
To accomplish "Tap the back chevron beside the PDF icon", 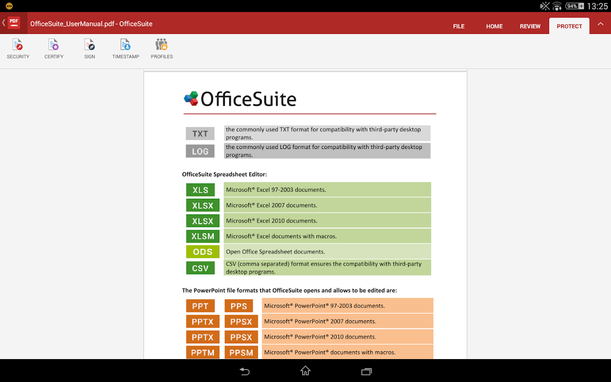I will coord(3,22).
